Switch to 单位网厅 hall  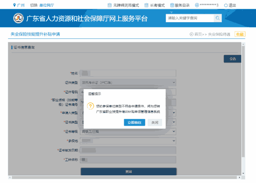click(x=47, y=6)
